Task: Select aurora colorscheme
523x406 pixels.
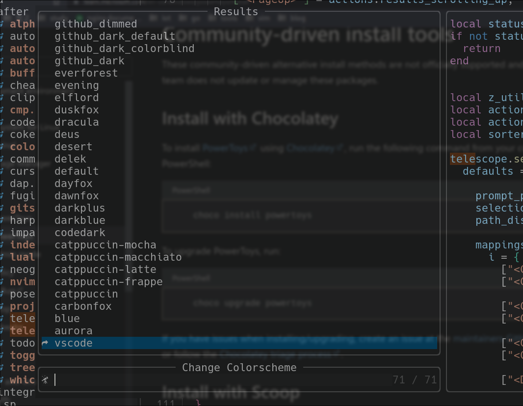Action: click(74, 331)
